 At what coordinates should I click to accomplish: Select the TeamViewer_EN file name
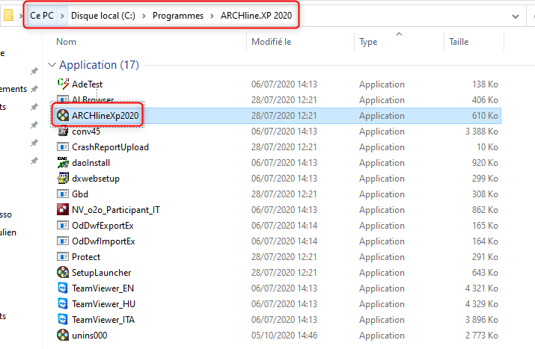[x=103, y=288]
